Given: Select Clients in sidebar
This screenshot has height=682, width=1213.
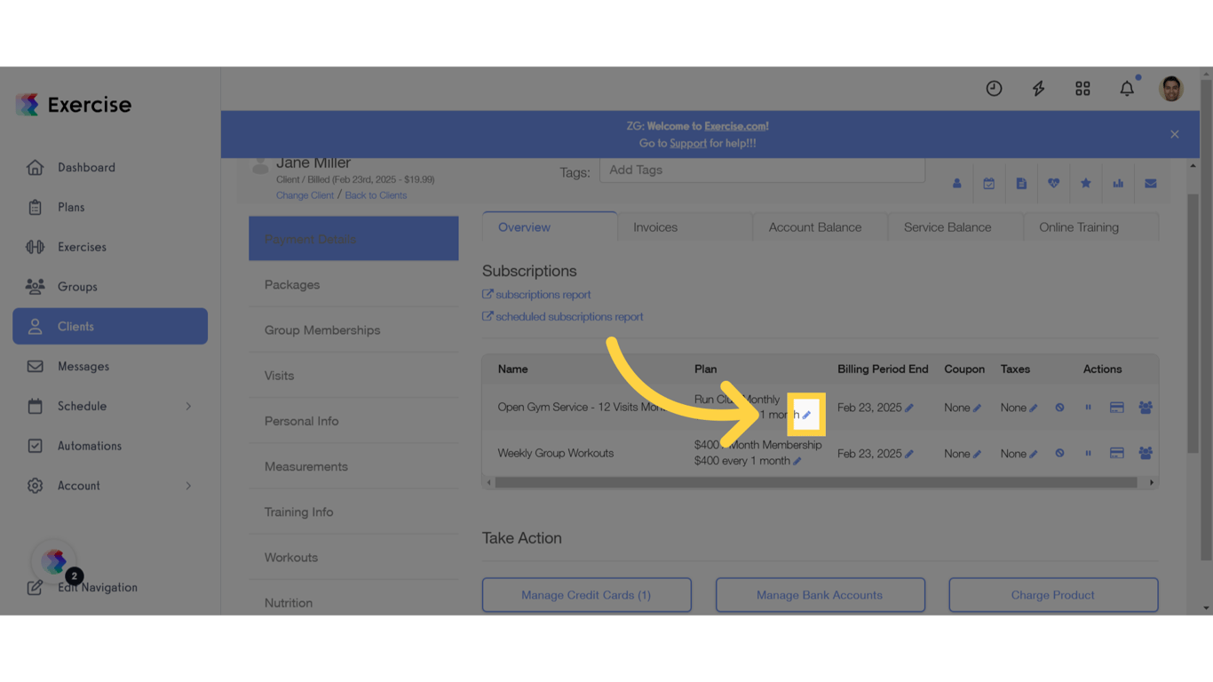Looking at the screenshot, I should pos(110,326).
